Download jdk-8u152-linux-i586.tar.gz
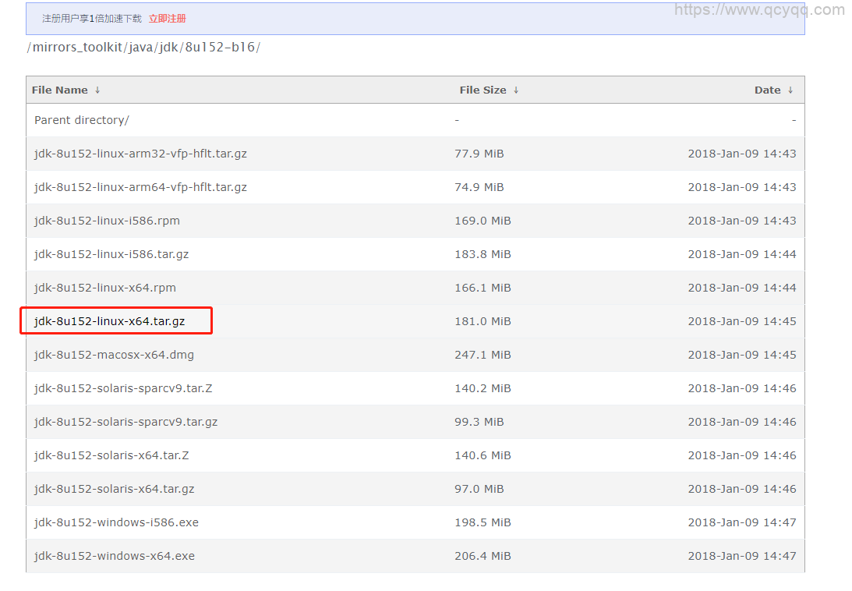This screenshot has width=852, height=591. point(111,254)
